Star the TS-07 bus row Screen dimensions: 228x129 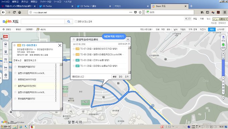point(74,49)
